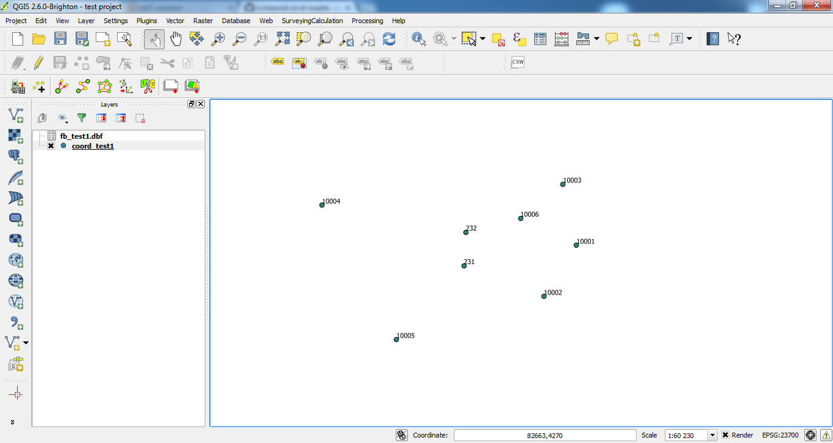Toggle extents display icon beside Coordinate
This screenshot has width=833, height=443.
[401, 435]
